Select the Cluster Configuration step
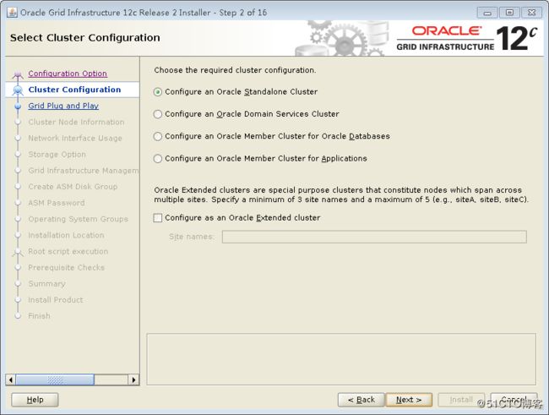 pos(74,90)
